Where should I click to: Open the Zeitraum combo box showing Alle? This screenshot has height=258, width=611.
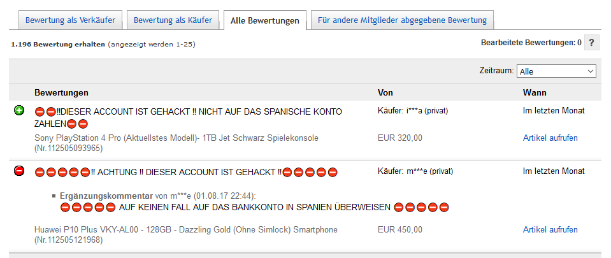(x=556, y=71)
